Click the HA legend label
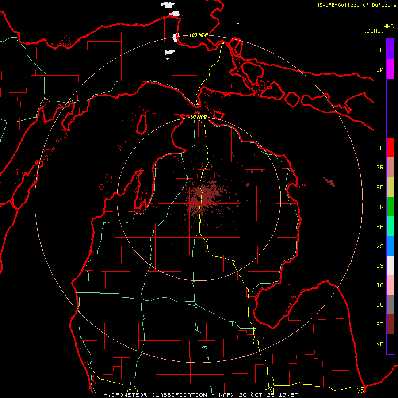The image size is (398, 398). (380, 148)
